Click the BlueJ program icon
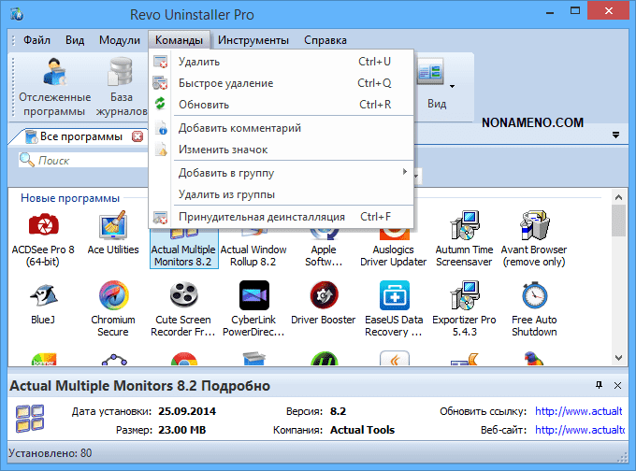This screenshot has height=471, width=636. tap(41, 298)
